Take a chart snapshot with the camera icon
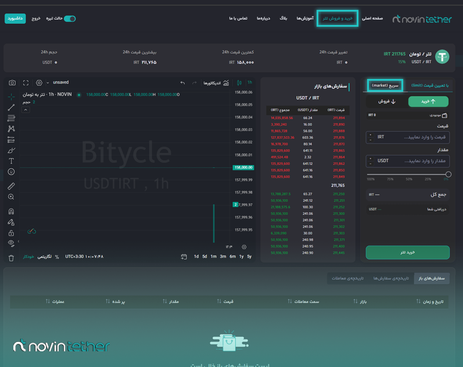 point(12,82)
